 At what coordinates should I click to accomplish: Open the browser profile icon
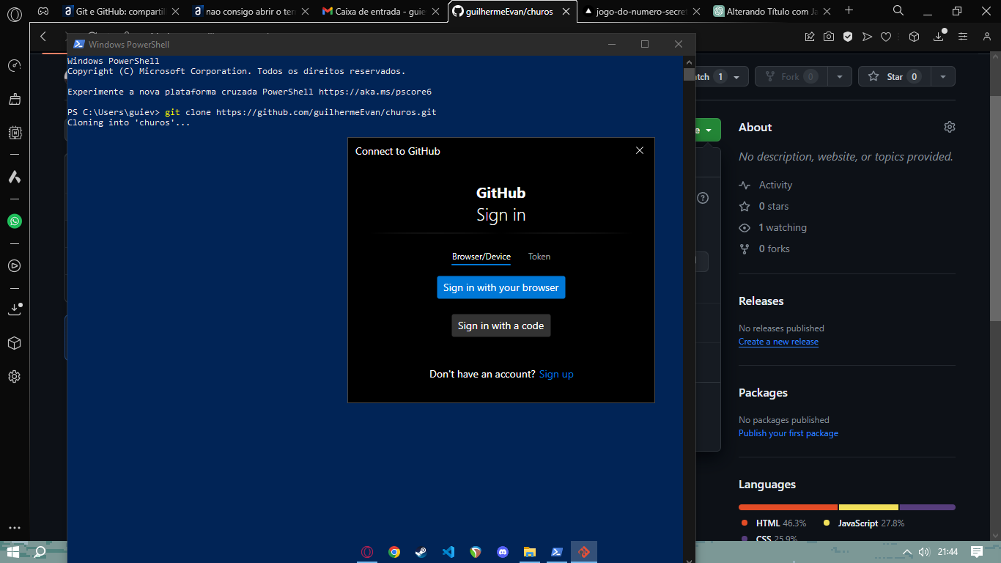pyautogui.click(x=987, y=37)
